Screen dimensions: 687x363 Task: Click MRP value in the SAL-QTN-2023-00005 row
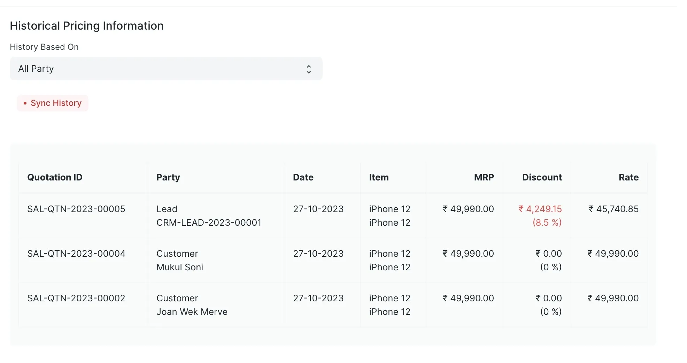468,209
